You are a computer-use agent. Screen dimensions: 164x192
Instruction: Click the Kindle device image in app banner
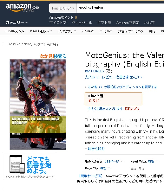17,164
